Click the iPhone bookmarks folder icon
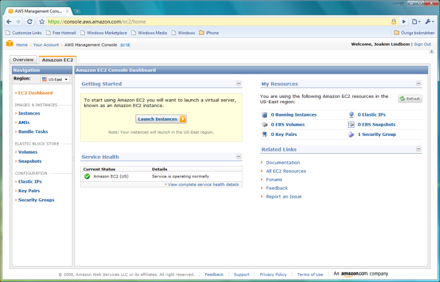 (201, 33)
